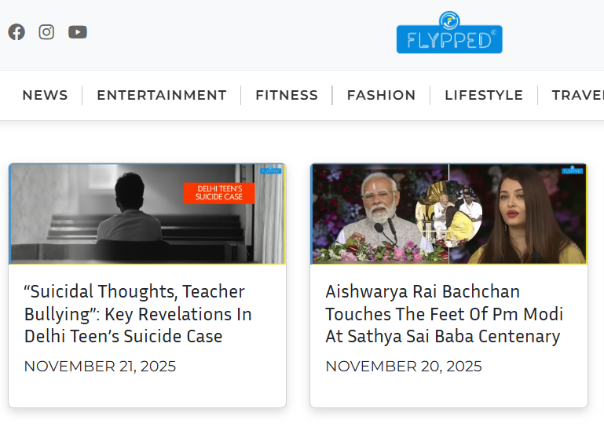Viewport: 604px width, 431px height.
Task: Click the Flypped logo in header
Action: click(x=449, y=33)
